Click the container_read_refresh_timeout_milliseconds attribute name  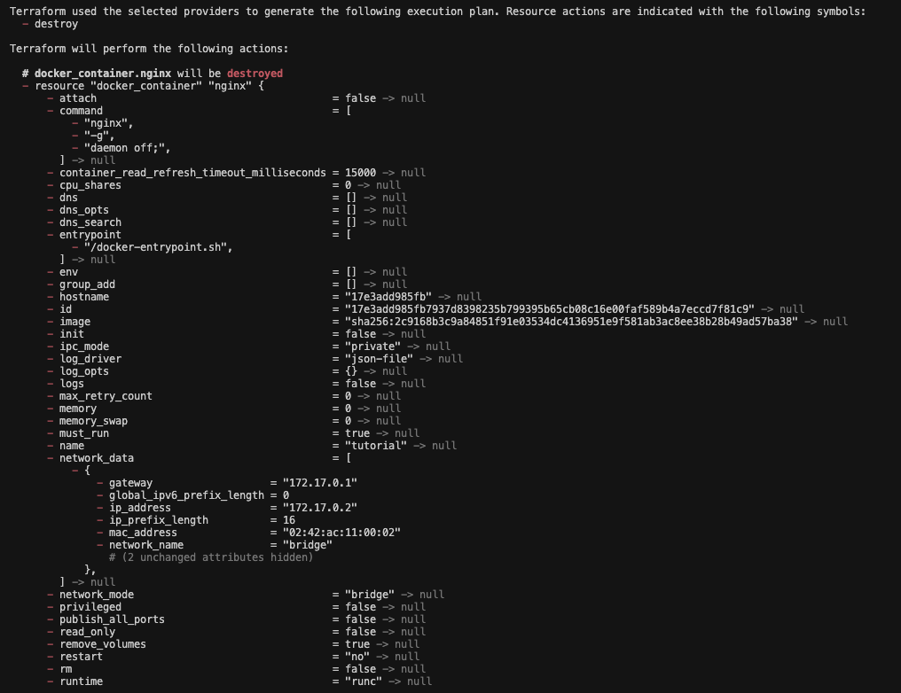coord(192,173)
